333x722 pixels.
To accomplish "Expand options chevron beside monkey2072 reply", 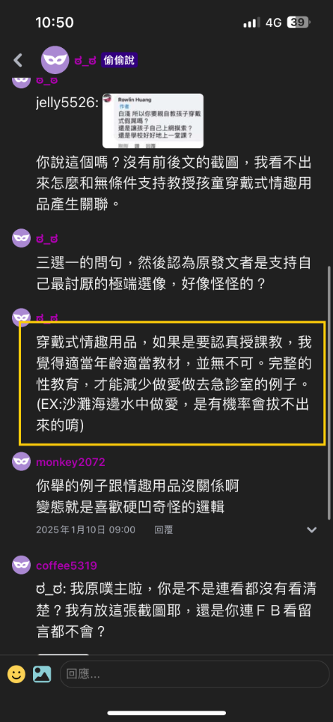I will (x=312, y=530).
